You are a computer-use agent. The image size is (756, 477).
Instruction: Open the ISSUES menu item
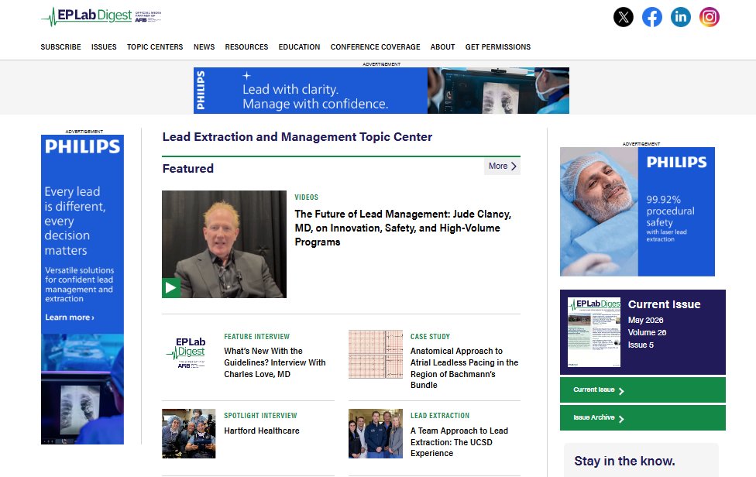tap(104, 46)
